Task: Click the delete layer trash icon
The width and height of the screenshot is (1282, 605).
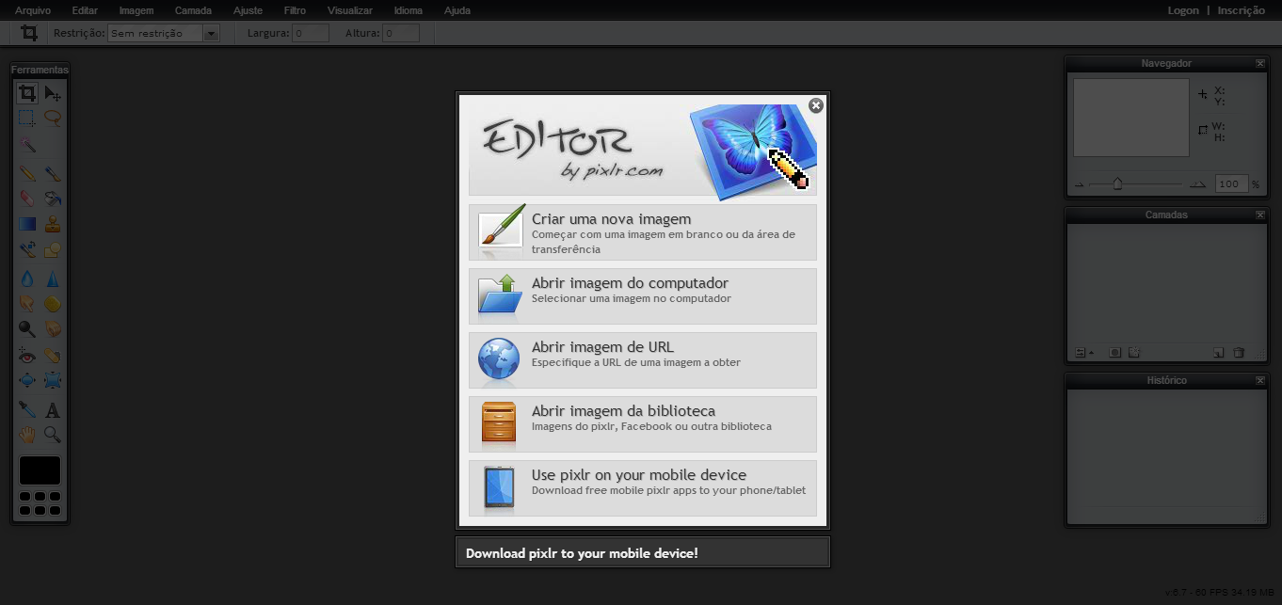Action: pyautogui.click(x=1239, y=353)
